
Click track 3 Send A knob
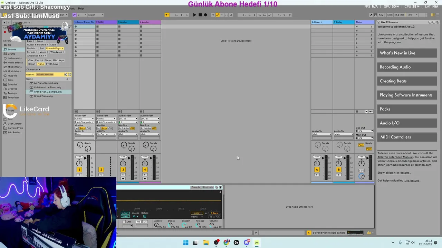coord(124,145)
